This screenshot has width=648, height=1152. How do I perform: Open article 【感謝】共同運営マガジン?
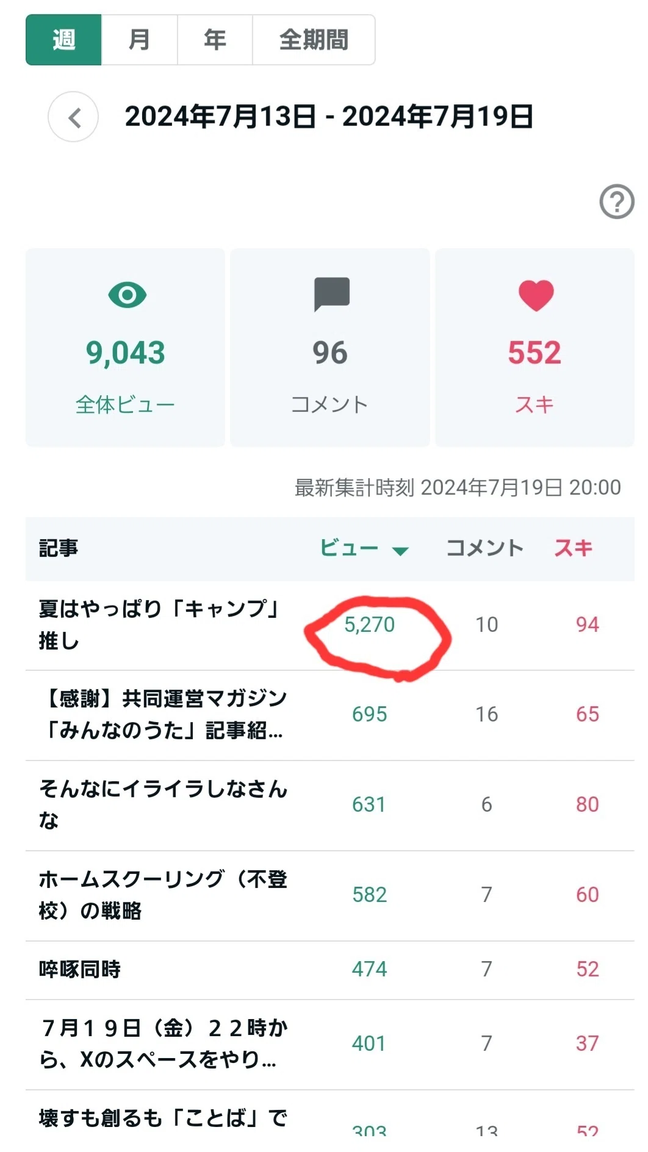tap(163, 714)
